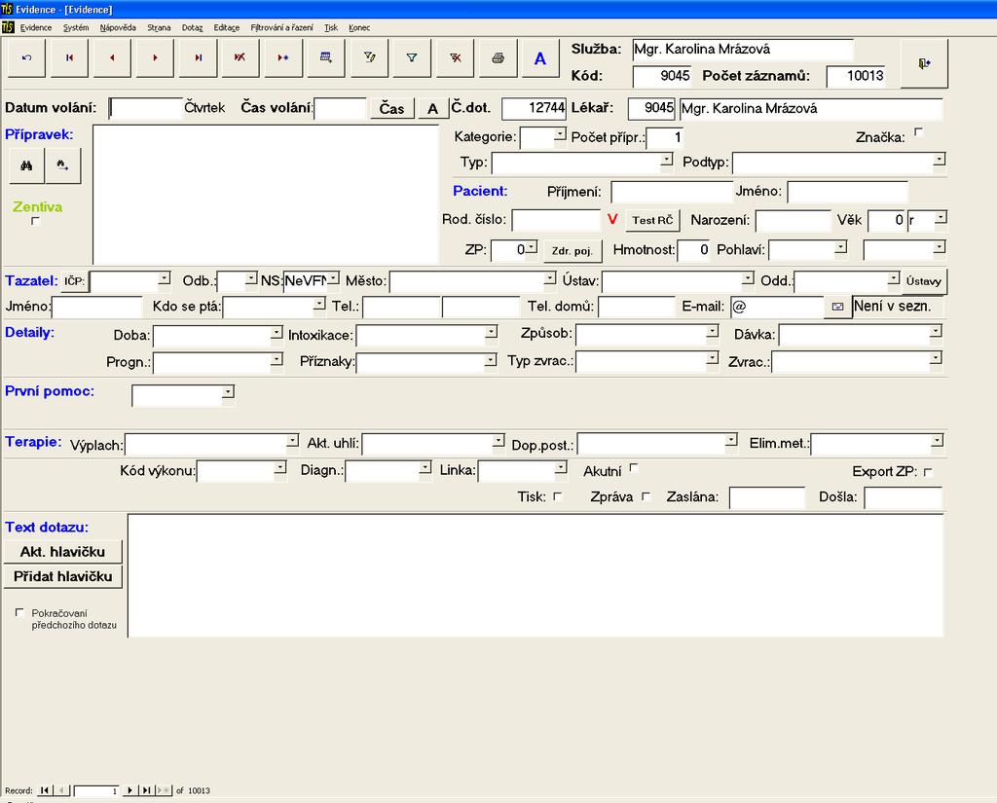Toggle the Export ZP checkbox

point(928,472)
